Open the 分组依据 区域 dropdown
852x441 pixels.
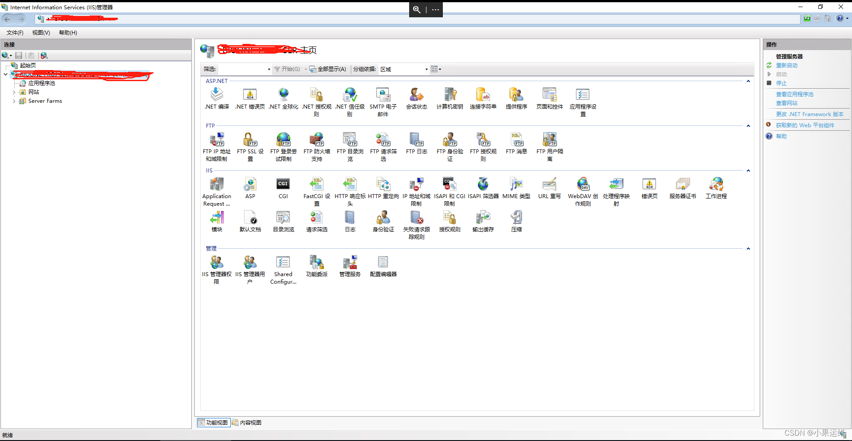[426, 69]
